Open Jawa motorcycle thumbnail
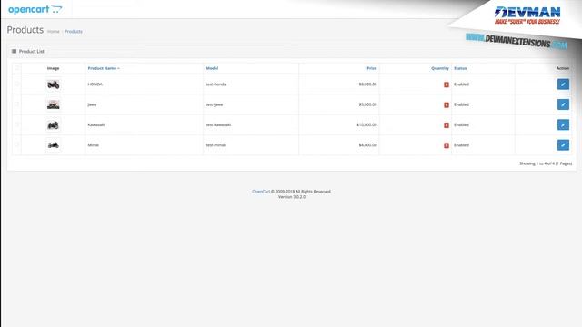The height and width of the screenshot is (327, 582). pos(53,105)
